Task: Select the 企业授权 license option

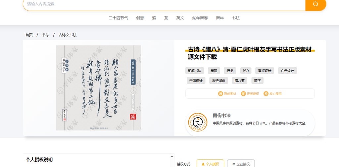Action: click(x=241, y=164)
